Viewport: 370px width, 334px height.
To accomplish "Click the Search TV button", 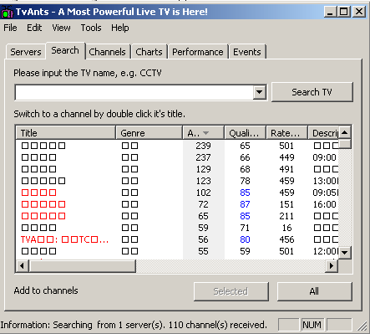I will (312, 92).
